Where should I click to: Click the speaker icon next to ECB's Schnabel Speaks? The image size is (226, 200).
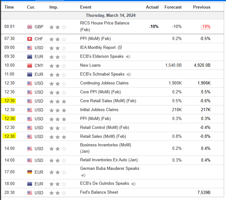tap(129, 74)
